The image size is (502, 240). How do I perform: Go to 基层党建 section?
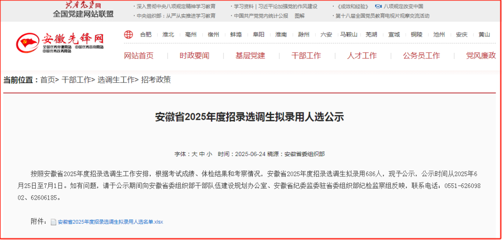[x=251, y=56]
